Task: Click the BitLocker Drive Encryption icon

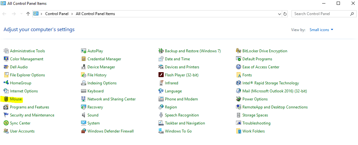Action: pos(239,51)
